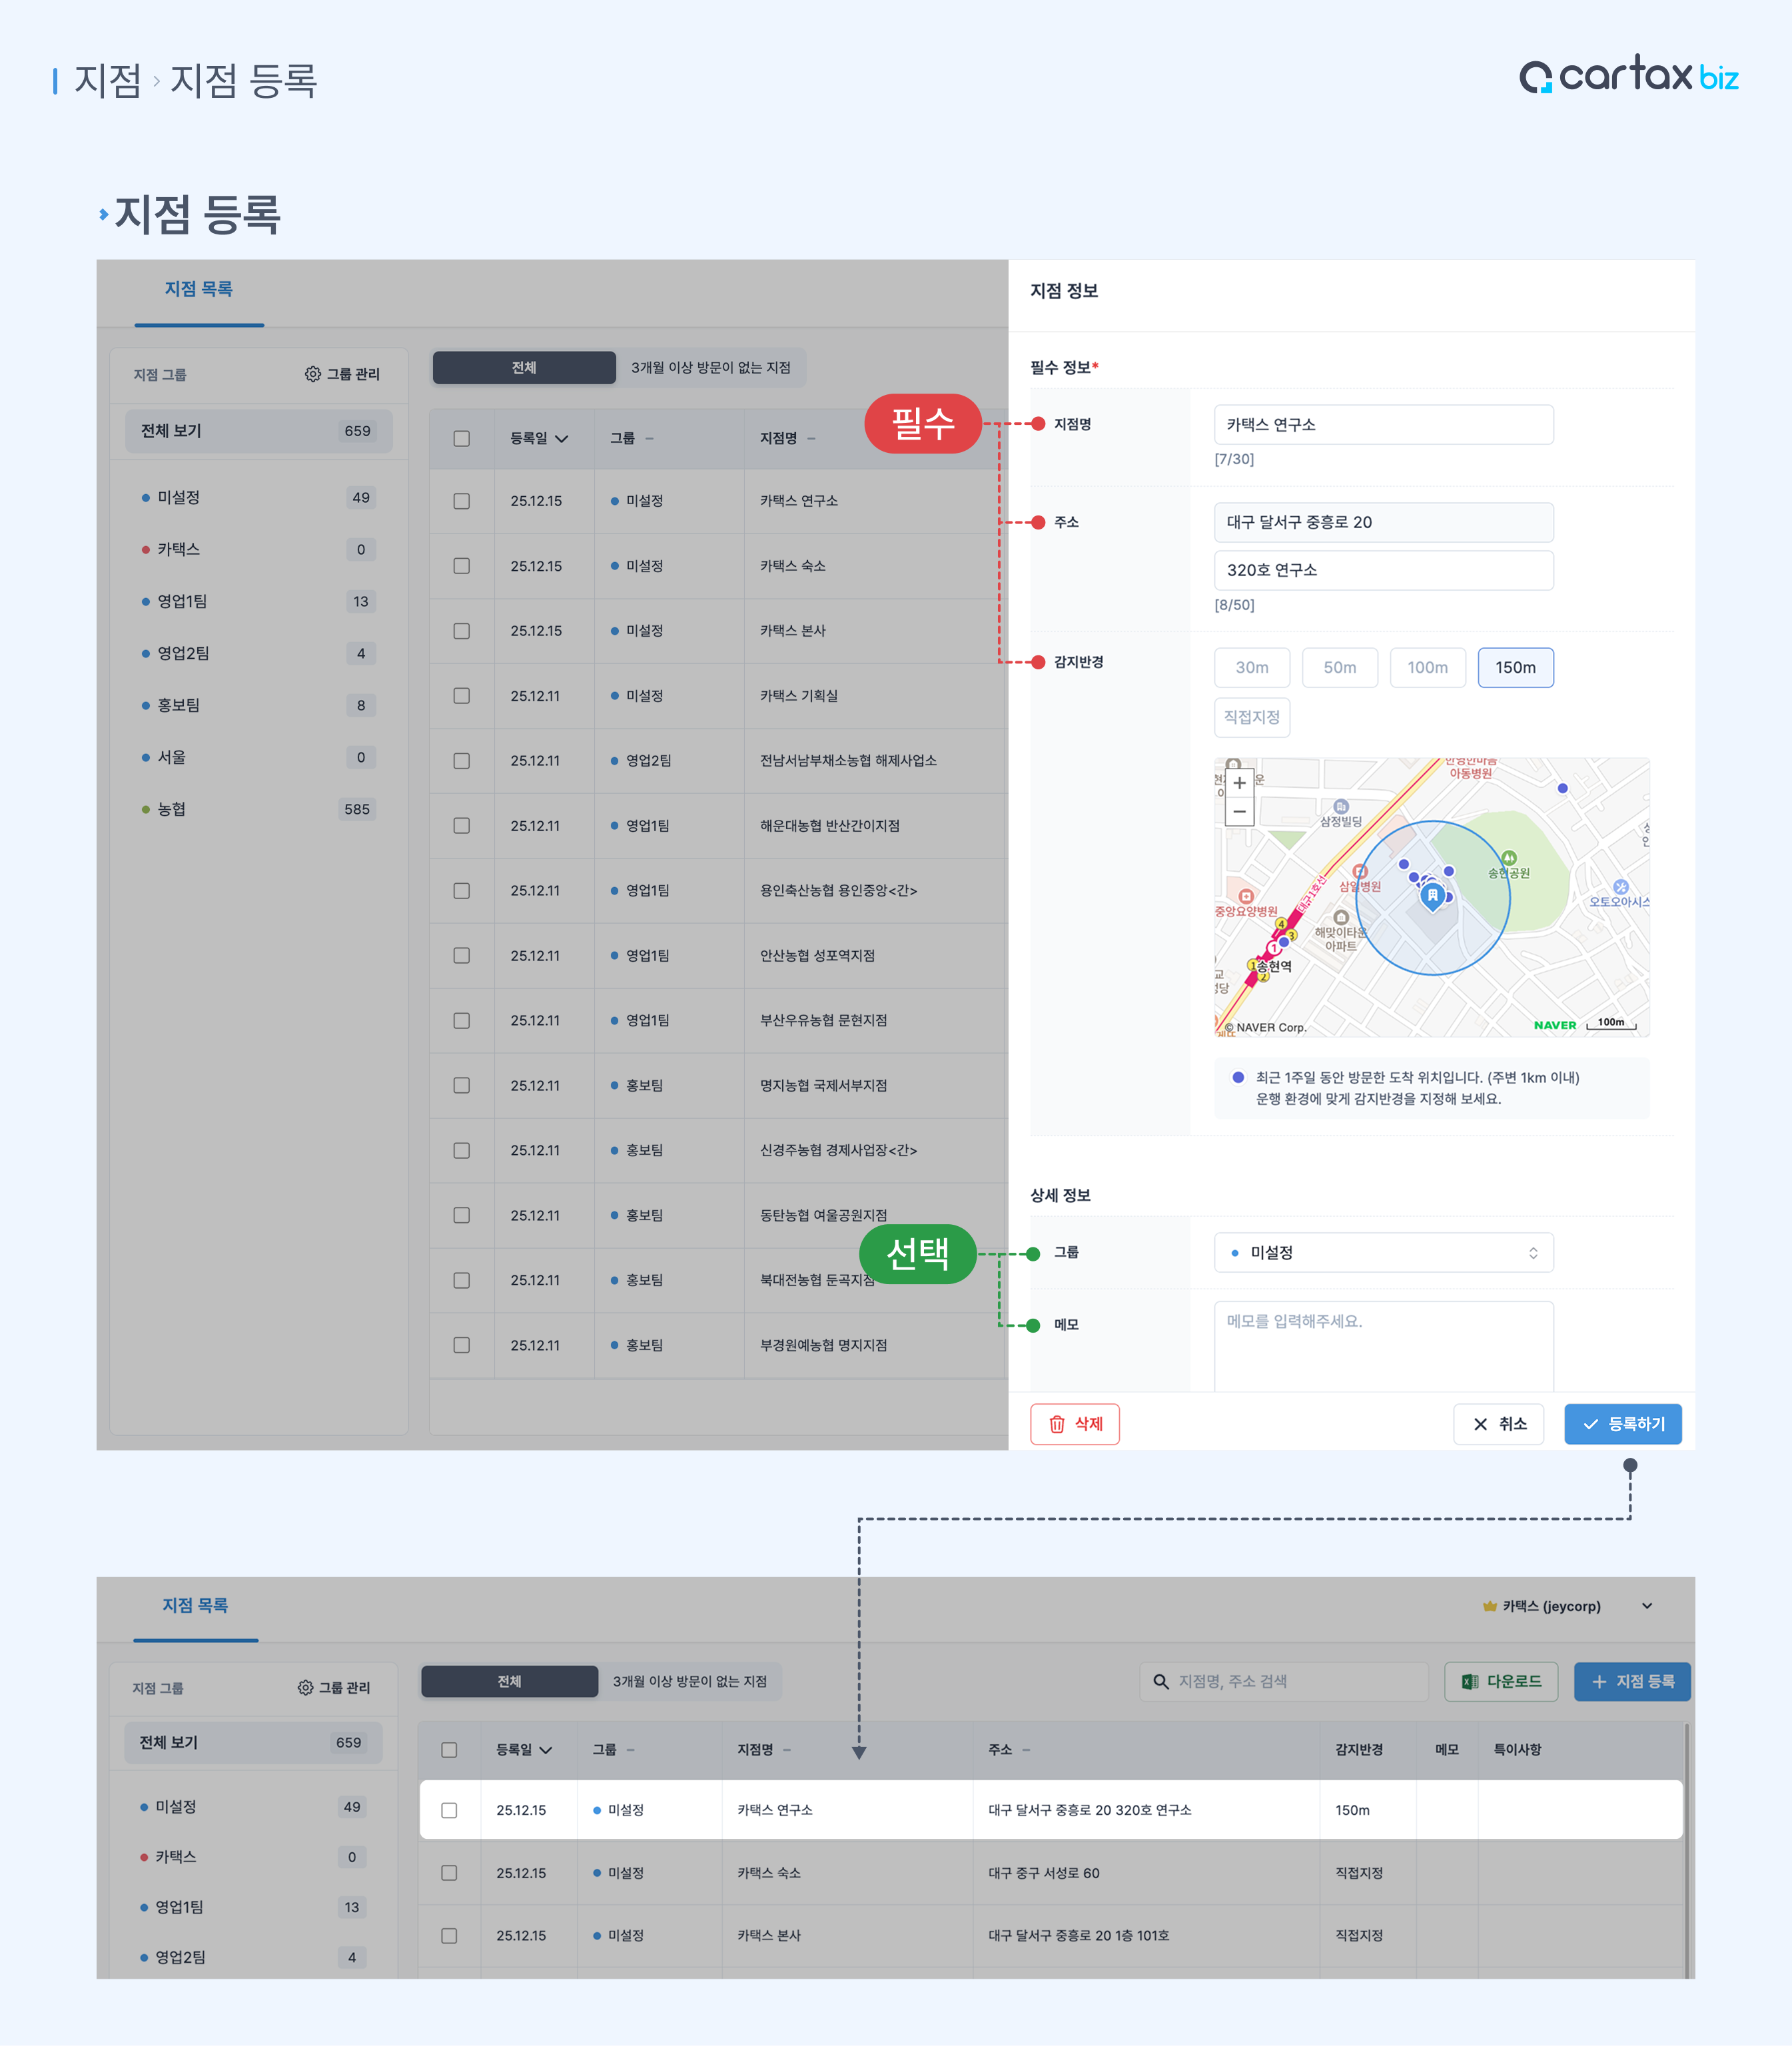Click the trash icon delete button
This screenshot has height=2046, width=1792.
[1075, 1425]
